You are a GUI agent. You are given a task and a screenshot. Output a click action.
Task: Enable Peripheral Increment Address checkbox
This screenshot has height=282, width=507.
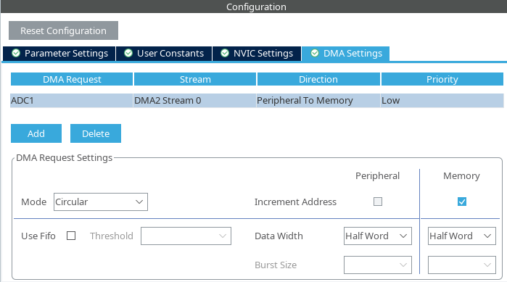(x=378, y=202)
